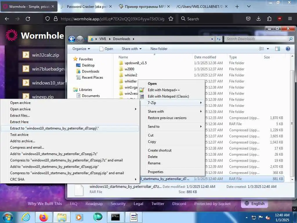The width and height of the screenshot is (297, 223).
Task: List all tabs chevron in Firefox
Action: point(249,6)
